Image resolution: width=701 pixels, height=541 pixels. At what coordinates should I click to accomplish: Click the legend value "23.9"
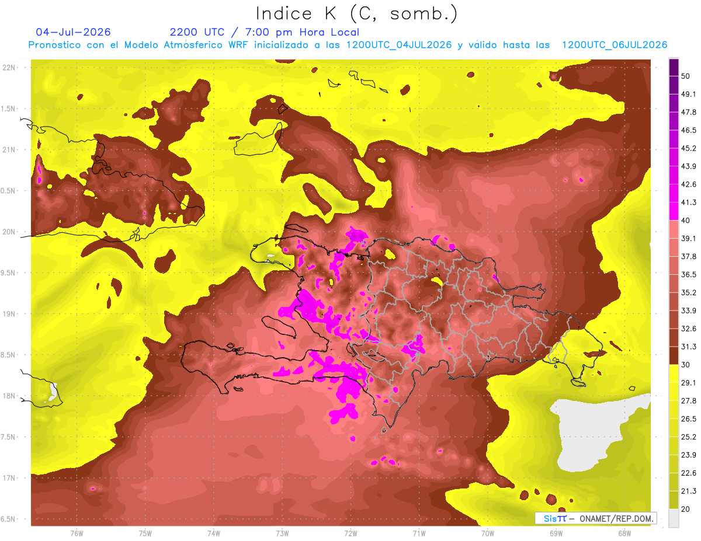[688, 455]
